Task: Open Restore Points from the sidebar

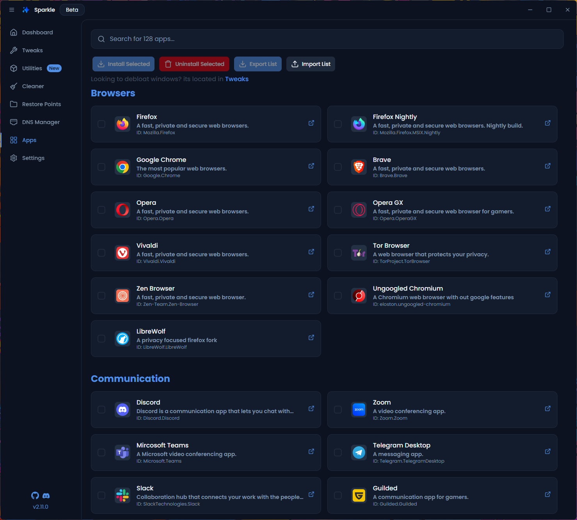Action: pos(41,104)
